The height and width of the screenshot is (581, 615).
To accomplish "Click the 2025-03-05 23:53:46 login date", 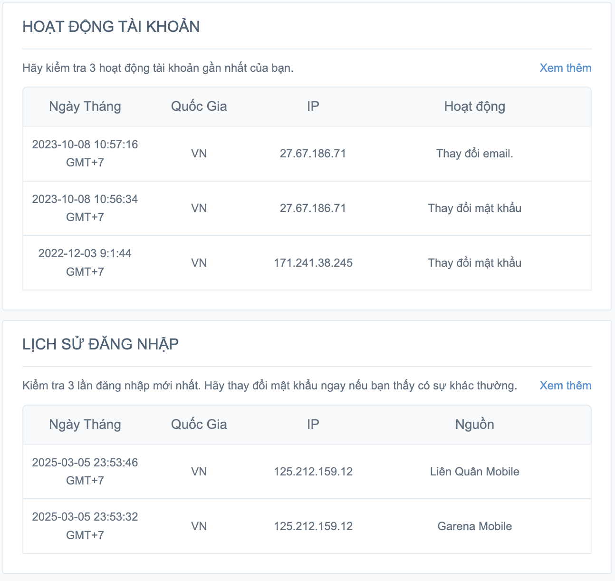I will point(85,463).
